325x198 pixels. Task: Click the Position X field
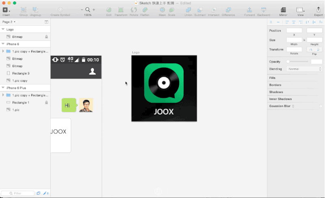[294, 30]
